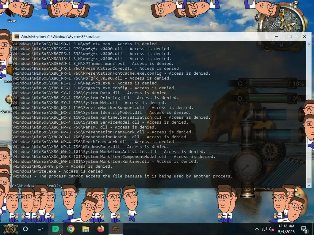The image size is (314, 235).
Task: Close the Command Prompt window
Action: [304, 37]
